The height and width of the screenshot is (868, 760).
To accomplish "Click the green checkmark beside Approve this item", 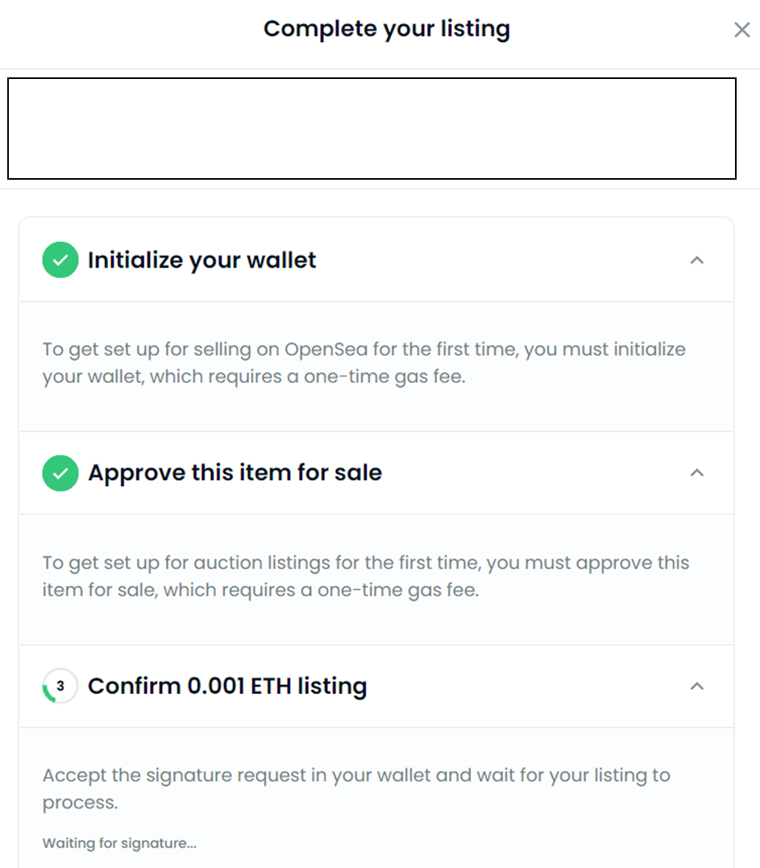I will point(60,473).
